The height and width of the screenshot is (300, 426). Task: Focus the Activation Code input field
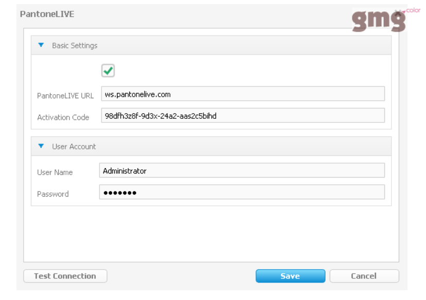243,115
